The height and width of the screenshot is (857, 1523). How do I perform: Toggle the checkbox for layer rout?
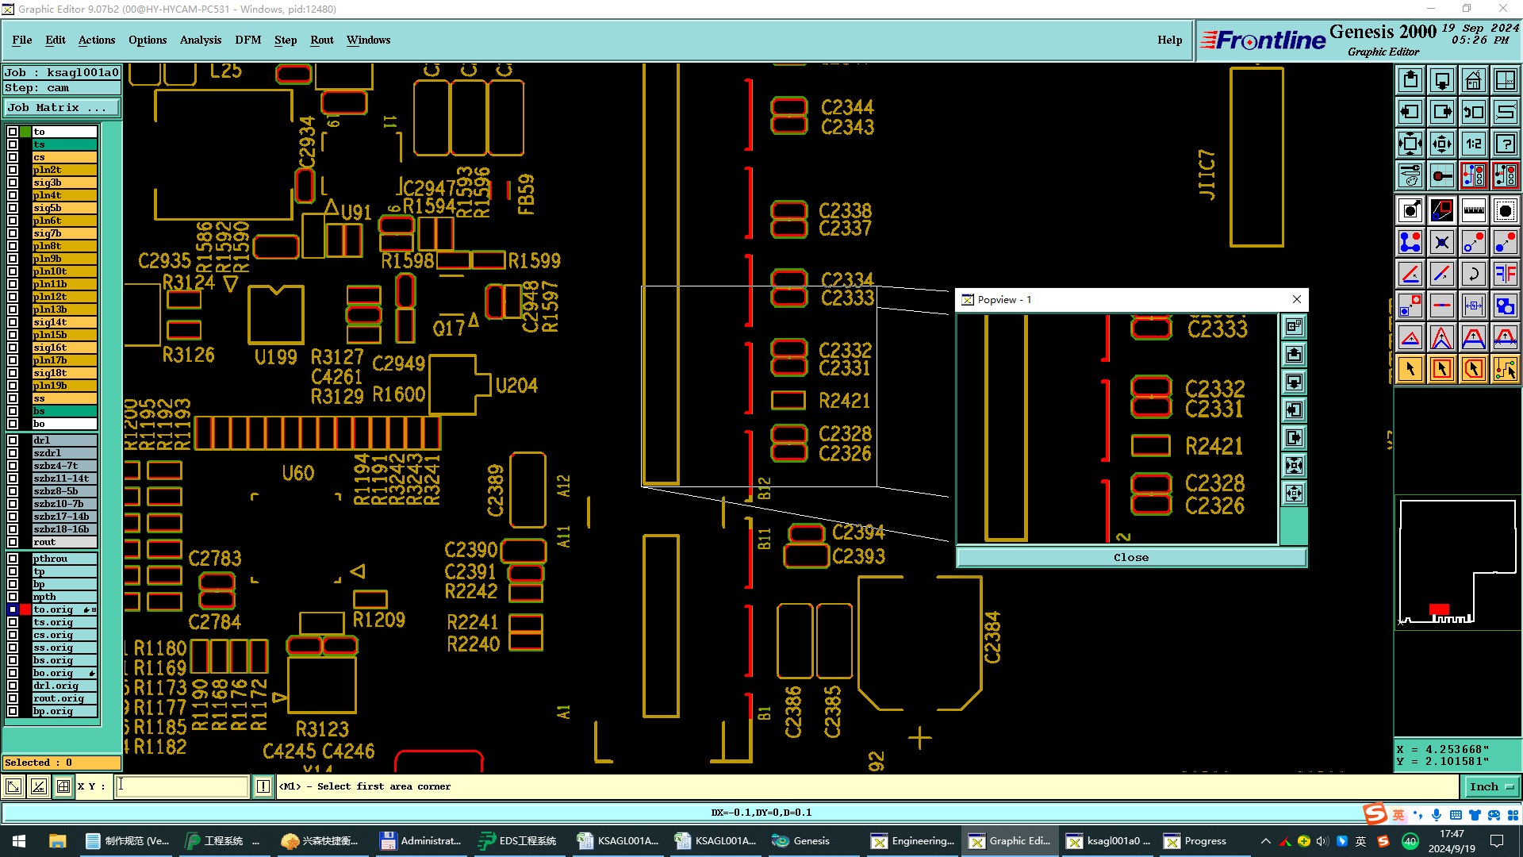pos(13,542)
